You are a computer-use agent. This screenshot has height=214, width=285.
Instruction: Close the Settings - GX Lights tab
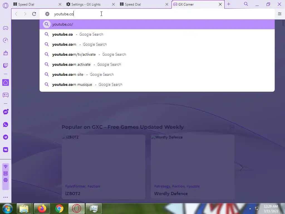pyautogui.click(x=113, y=4)
